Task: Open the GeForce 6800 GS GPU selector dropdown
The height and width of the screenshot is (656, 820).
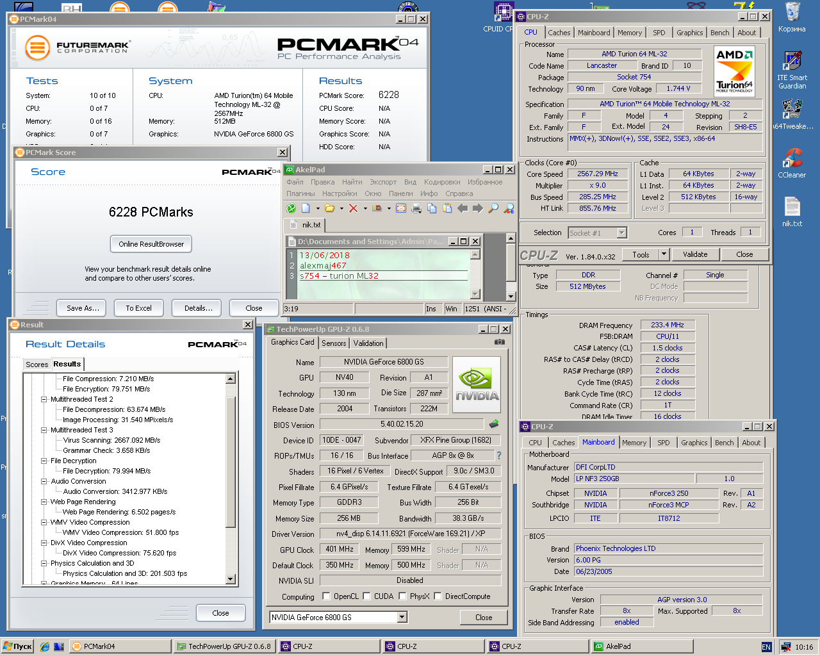Action: [402, 618]
